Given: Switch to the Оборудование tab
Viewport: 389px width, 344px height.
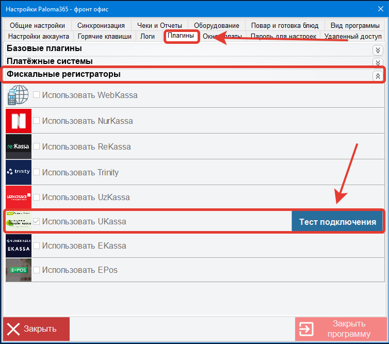Looking at the screenshot, I should tap(216, 25).
